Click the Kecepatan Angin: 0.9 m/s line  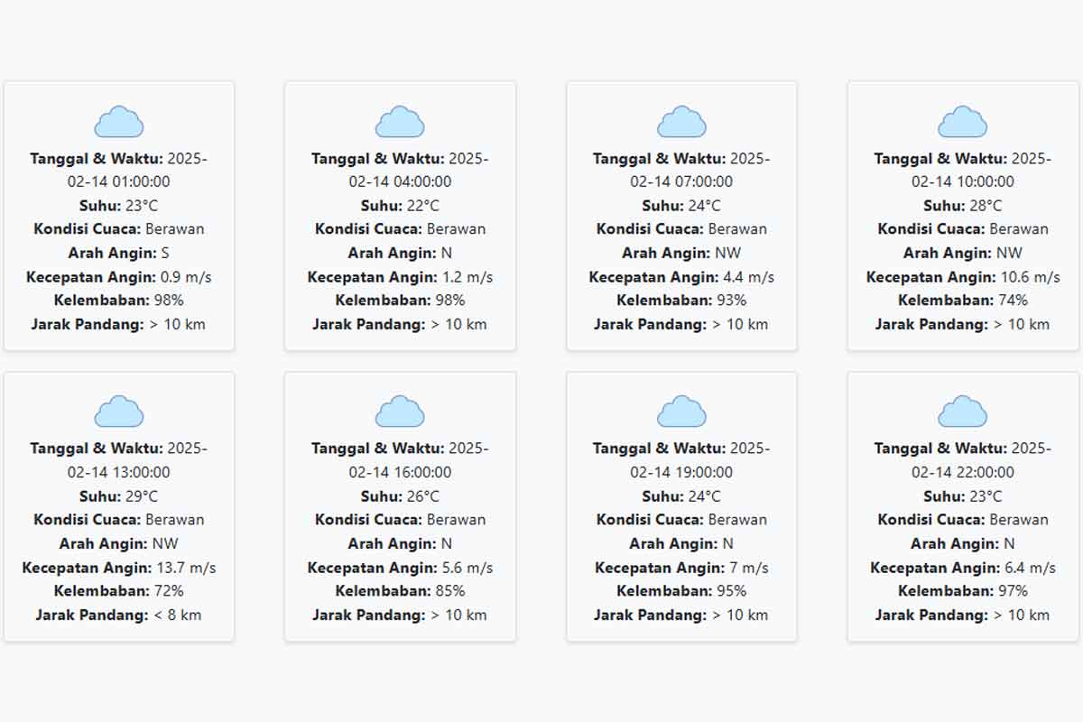point(119,277)
